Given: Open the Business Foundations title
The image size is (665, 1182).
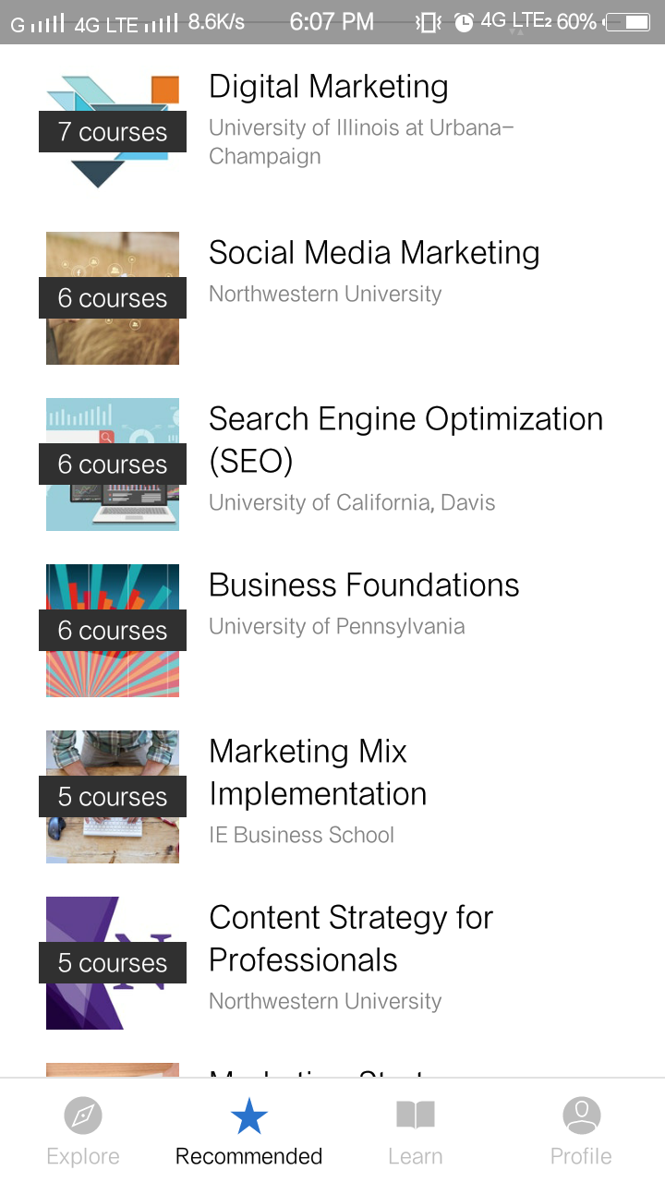Looking at the screenshot, I should (364, 585).
